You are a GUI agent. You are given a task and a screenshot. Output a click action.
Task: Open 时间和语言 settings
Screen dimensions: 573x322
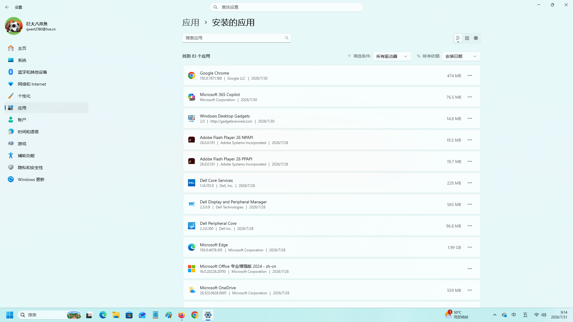47,132
